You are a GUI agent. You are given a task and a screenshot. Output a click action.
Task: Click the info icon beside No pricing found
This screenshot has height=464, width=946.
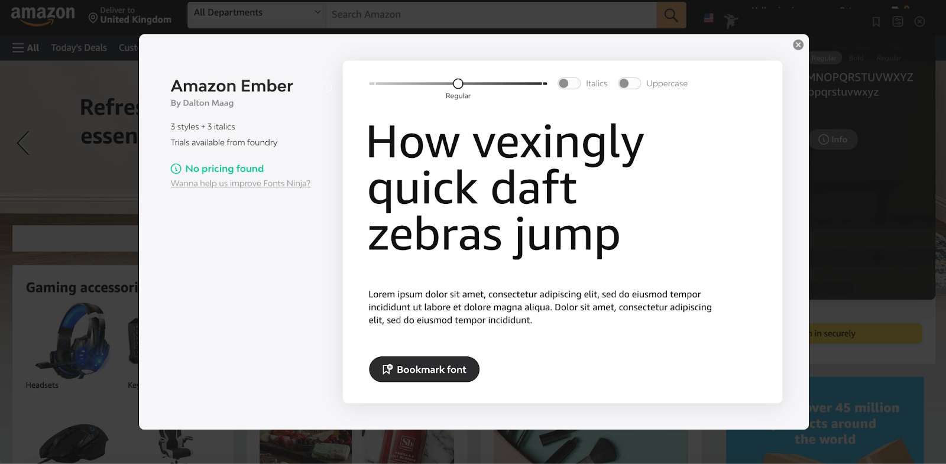[x=176, y=168]
